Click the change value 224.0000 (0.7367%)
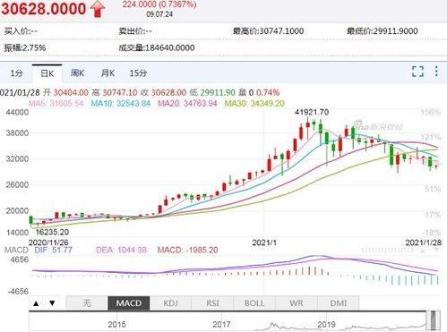447x332 pixels. (159, 4)
